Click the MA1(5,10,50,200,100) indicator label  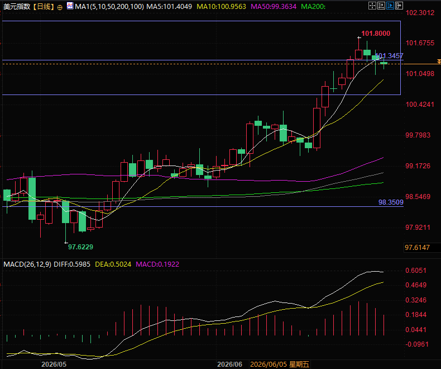pyautogui.click(x=109, y=7)
